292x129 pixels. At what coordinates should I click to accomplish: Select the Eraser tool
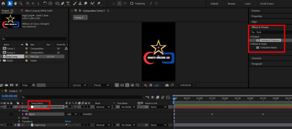tap(86, 3)
